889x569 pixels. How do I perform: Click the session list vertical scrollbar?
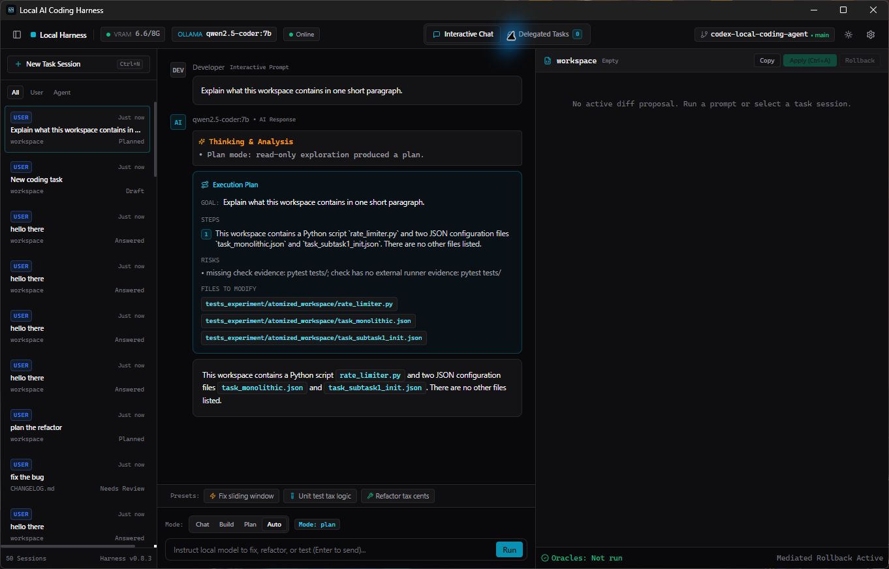[x=155, y=139]
